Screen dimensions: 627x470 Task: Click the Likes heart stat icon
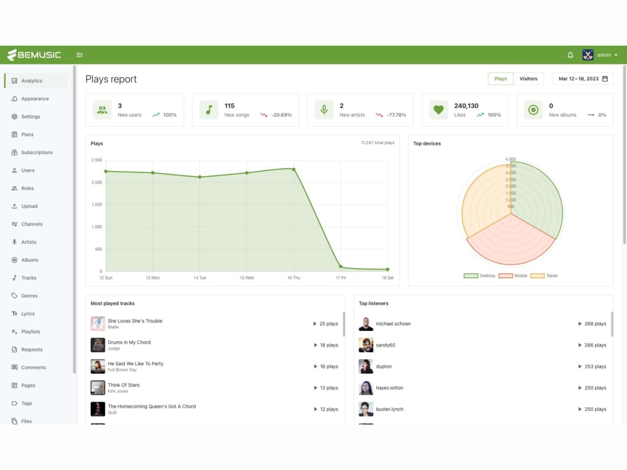(x=439, y=110)
